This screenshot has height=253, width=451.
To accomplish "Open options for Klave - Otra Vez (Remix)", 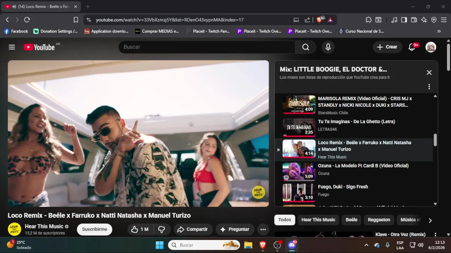I will (x=435, y=235).
